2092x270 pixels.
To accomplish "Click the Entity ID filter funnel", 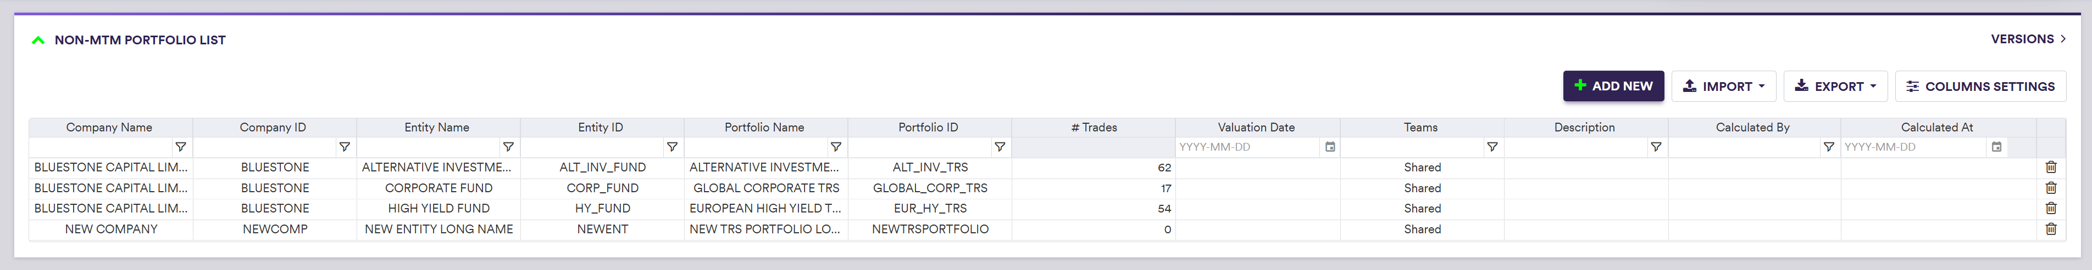I will click(672, 147).
